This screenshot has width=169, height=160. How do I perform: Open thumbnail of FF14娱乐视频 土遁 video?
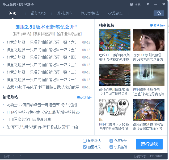pyautogui.click(x=149, y=75)
